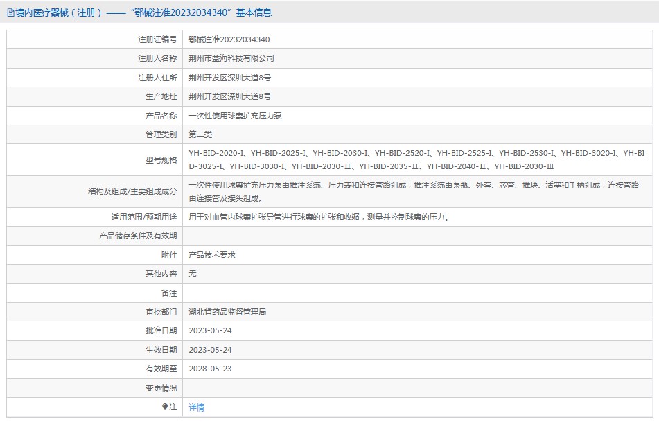Click the 生产地址 address value
The image size is (659, 424).
(x=229, y=96)
